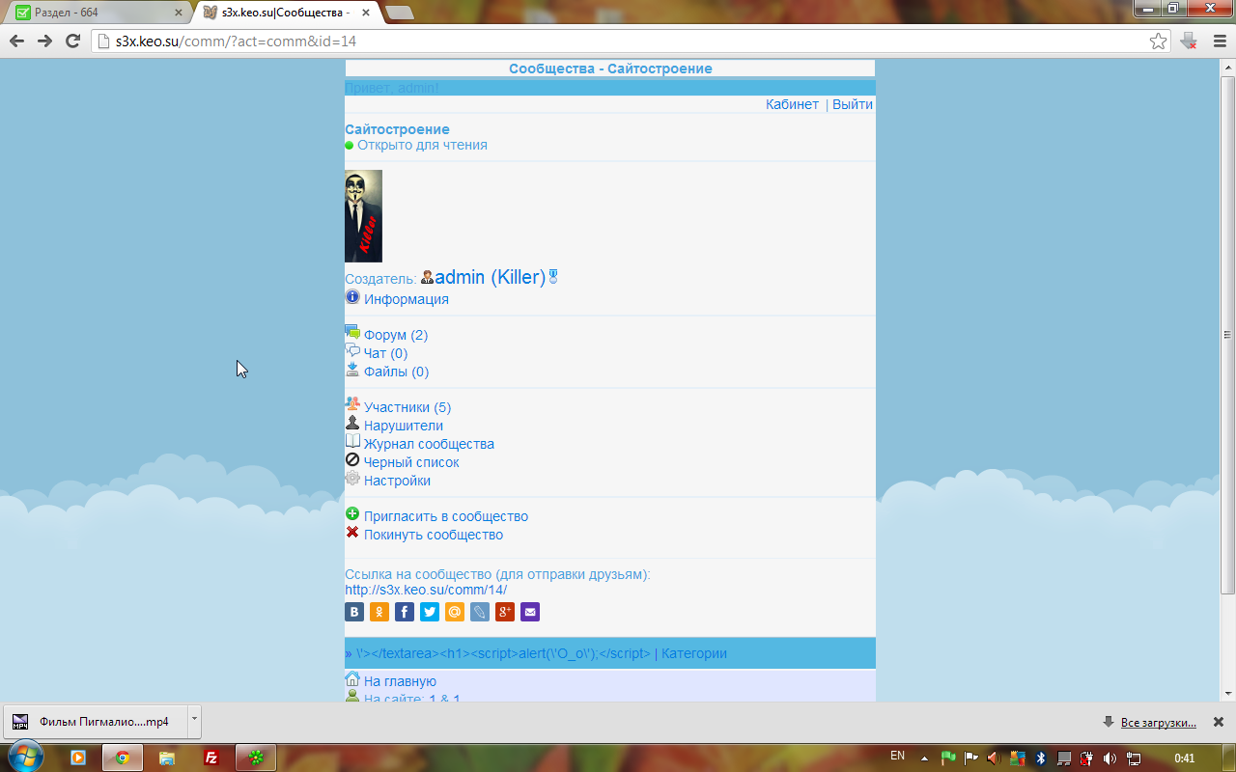Click the download extension icon in toolbar
The image size is (1236, 772).
pyautogui.click(x=1189, y=41)
